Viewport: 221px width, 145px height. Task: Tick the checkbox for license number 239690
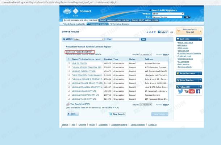click(68, 67)
